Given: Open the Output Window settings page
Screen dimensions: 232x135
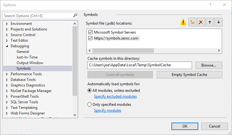Looking at the screenshot, I should [30, 63].
